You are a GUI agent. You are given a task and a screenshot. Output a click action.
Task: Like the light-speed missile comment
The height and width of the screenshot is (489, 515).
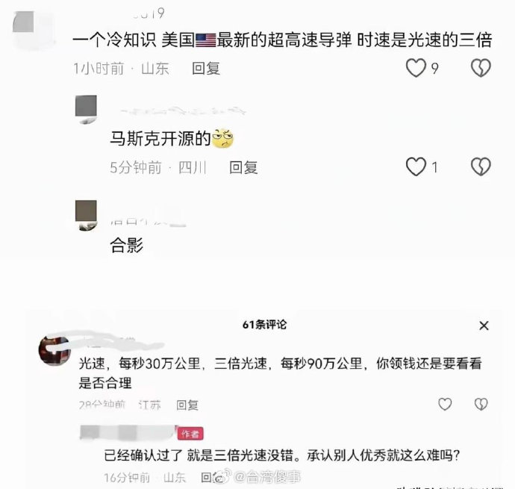416,68
